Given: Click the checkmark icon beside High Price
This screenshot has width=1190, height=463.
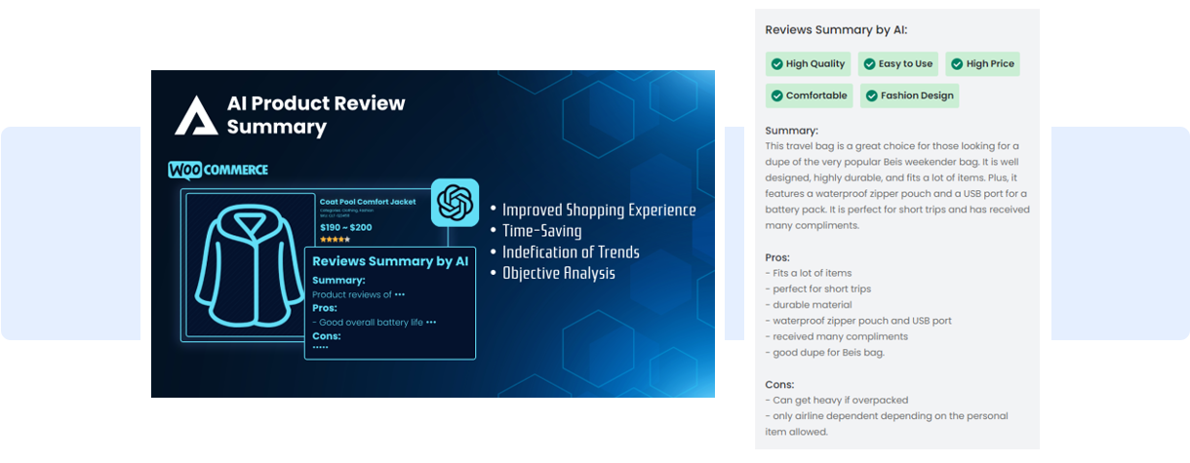Looking at the screenshot, I should coord(957,64).
